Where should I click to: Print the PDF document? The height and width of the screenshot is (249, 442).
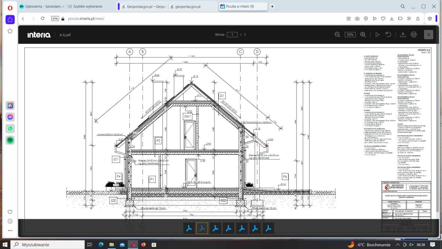(414, 35)
